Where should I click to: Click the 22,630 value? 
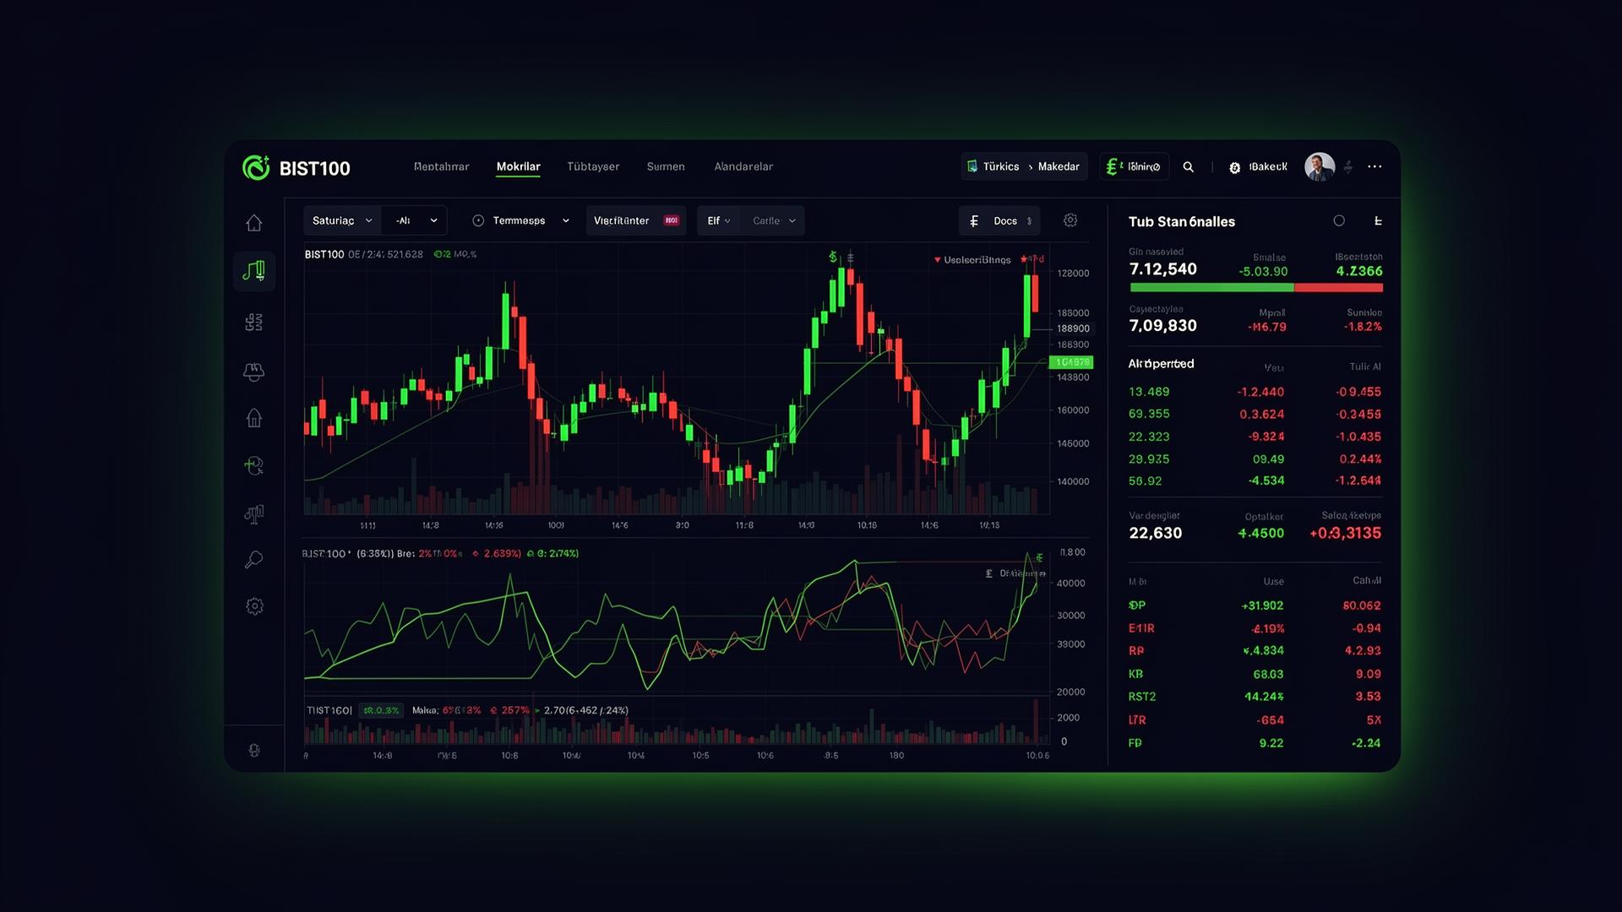tap(1156, 533)
